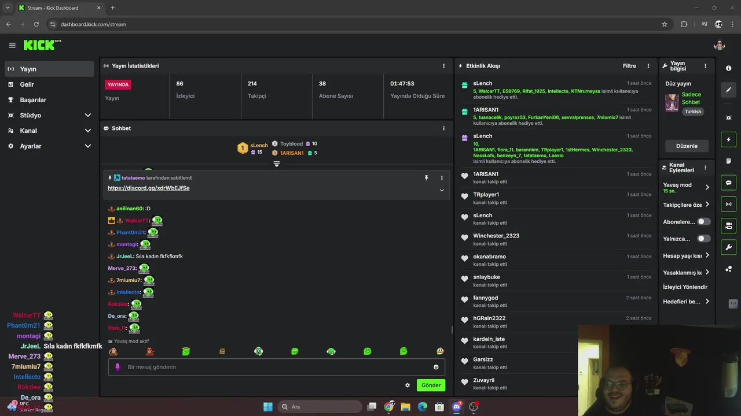Open chat settings gear beside Gönder
This screenshot has height=416, width=741.
(x=408, y=385)
